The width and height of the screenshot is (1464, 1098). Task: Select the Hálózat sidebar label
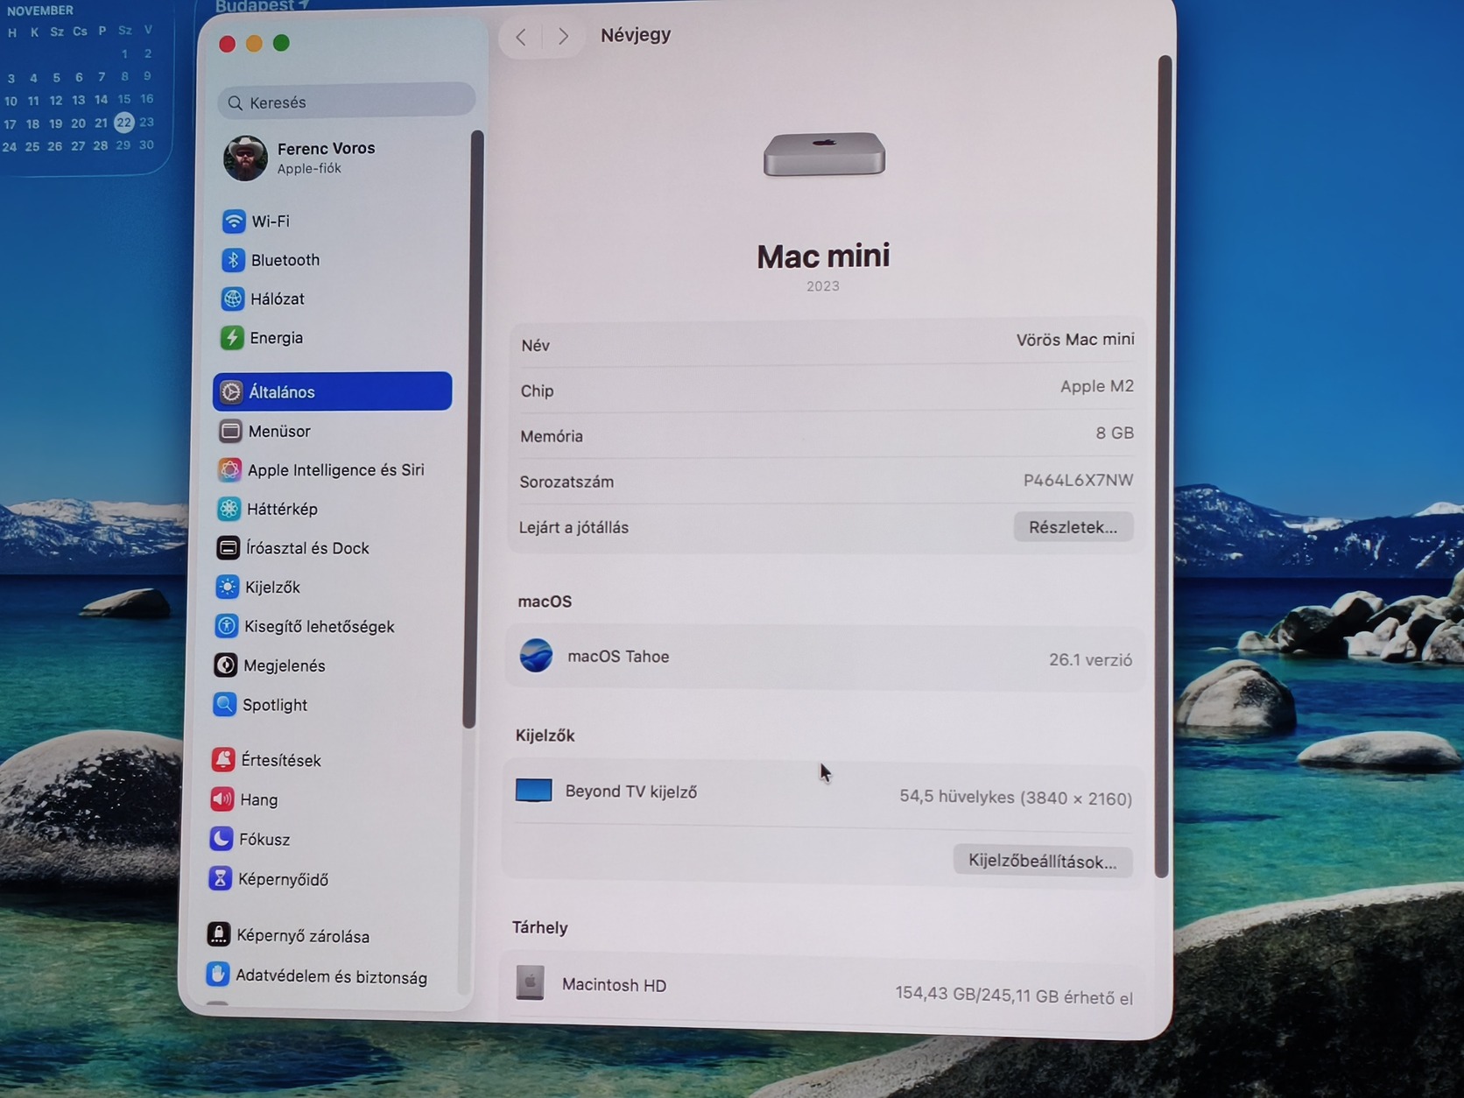[278, 299]
